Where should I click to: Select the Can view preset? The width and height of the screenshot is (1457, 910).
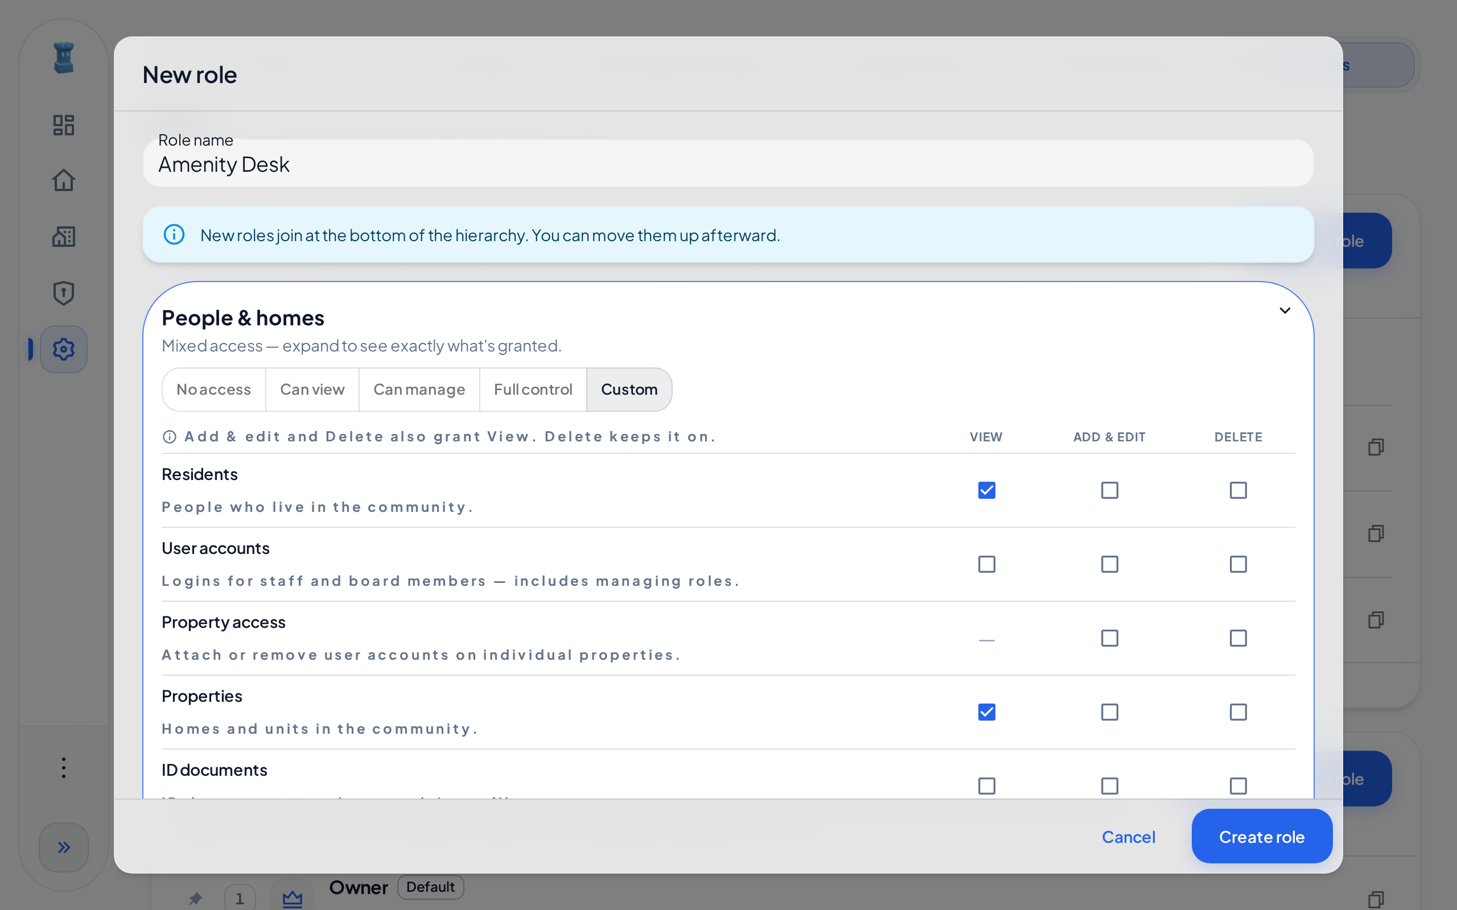coord(312,390)
